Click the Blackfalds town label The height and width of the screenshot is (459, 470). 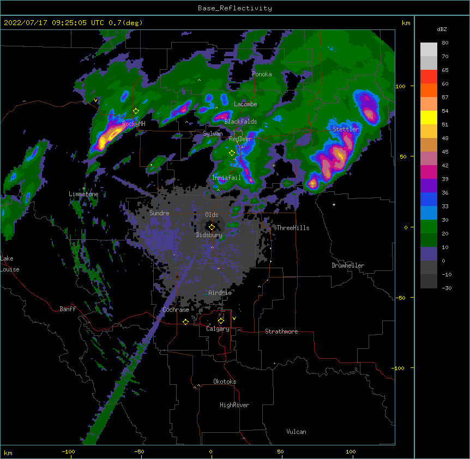click(x=240, y=122)
